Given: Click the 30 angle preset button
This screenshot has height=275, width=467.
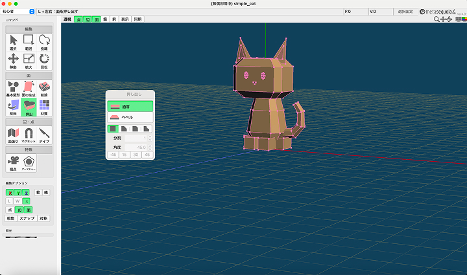Looking at the screenshot, I should [136, 155].
